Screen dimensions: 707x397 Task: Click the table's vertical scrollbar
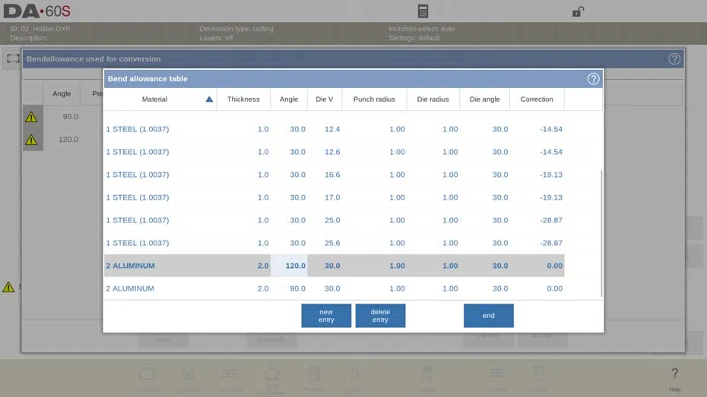(601, 233)
